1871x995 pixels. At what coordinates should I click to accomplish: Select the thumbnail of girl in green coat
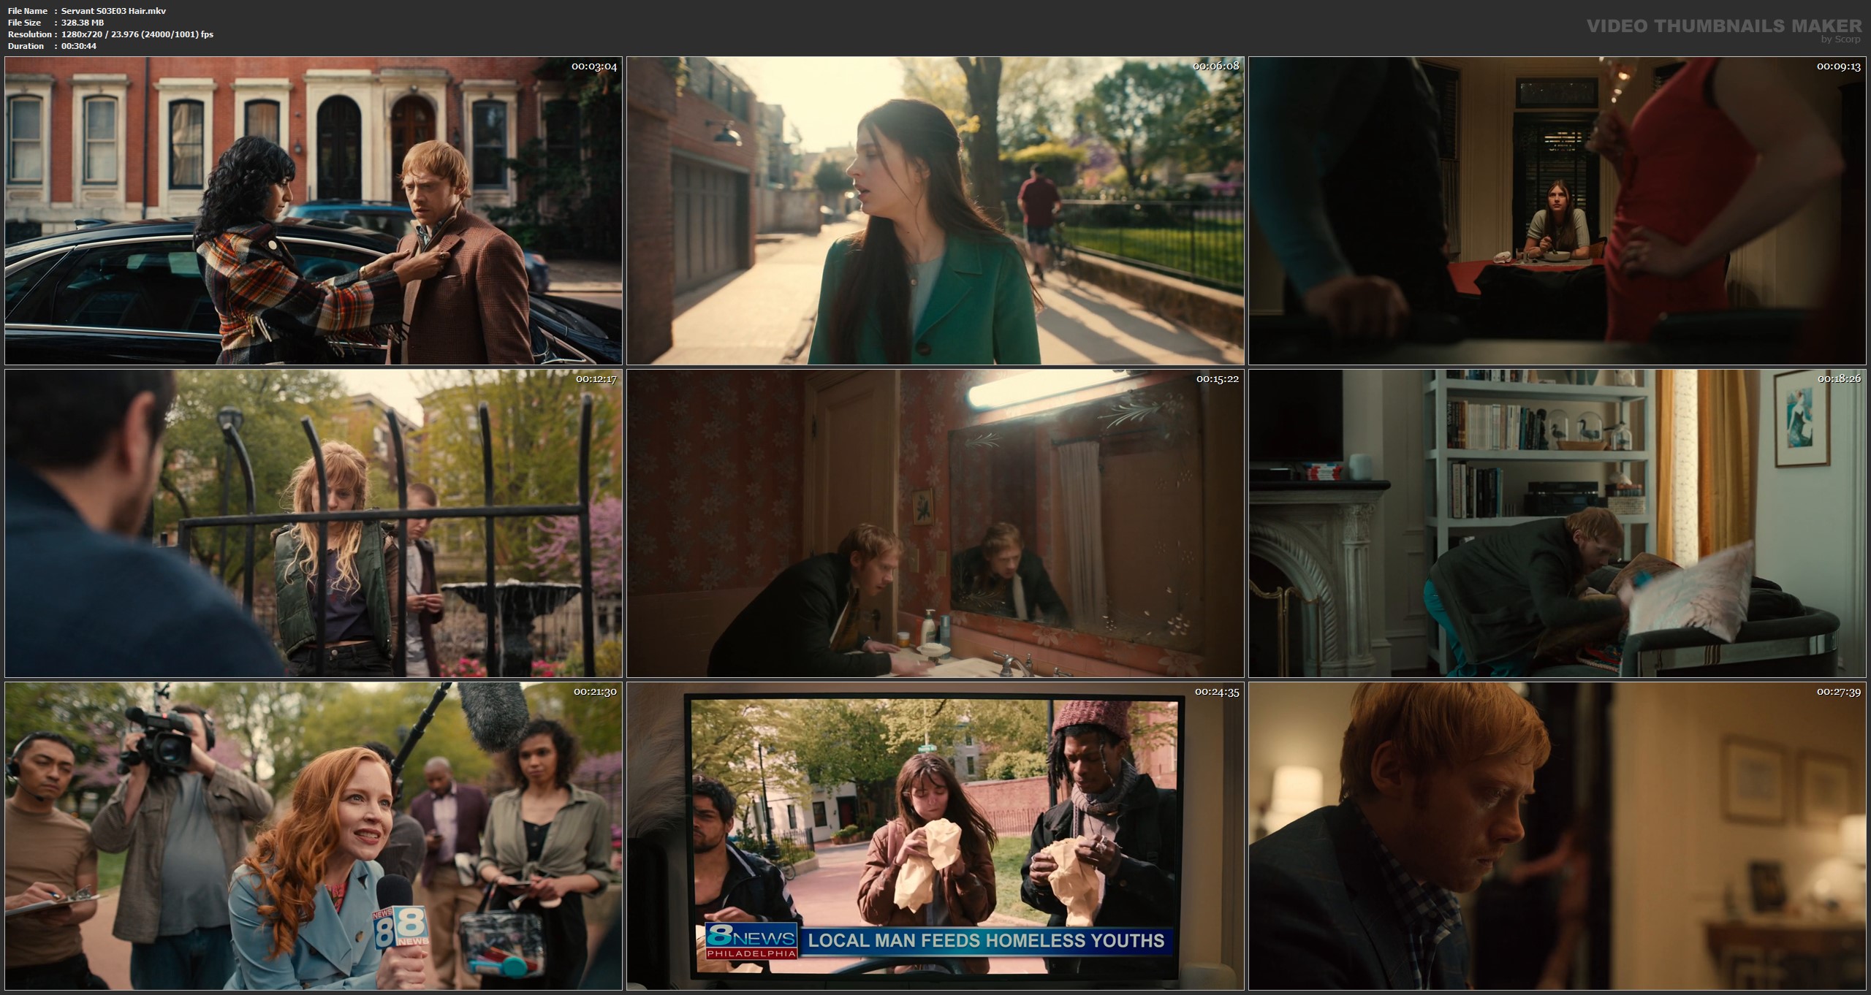click(x=935, y=210)
